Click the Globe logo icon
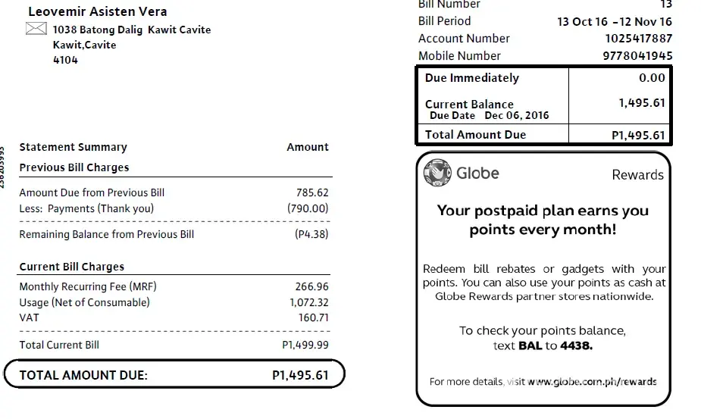The width and height of the screenshot is (701, 419). (x=437, y=173)
